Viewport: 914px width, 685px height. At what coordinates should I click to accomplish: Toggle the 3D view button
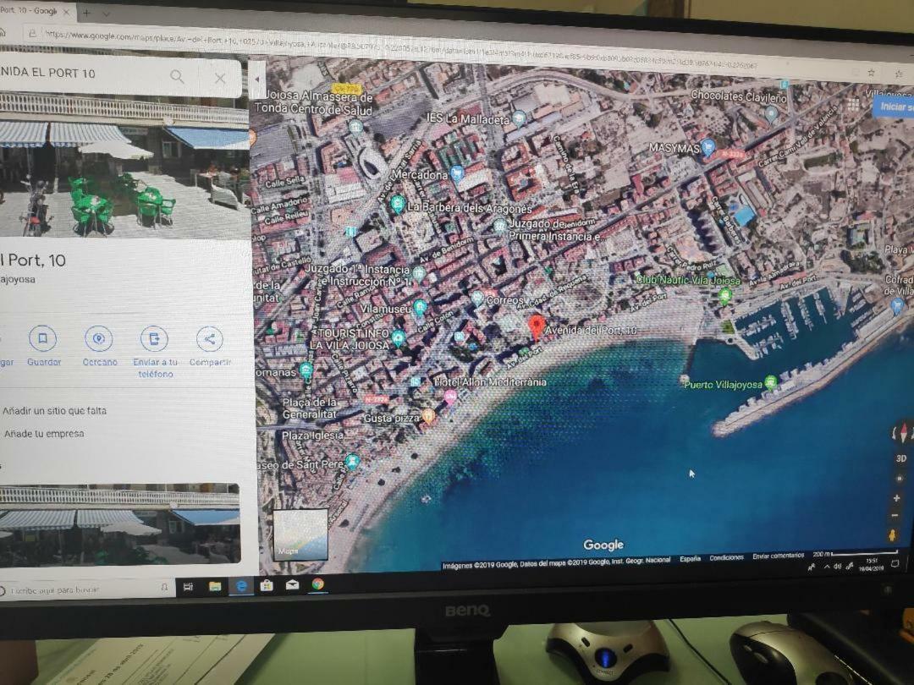point(900,458)
